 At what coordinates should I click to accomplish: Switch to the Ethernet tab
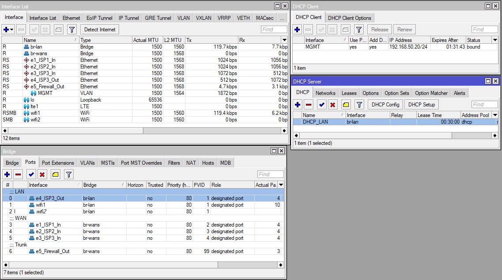pyautogui.click(x=72, y=18)
